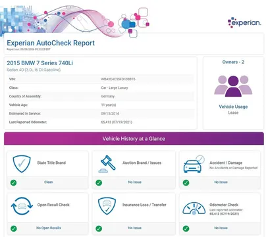Screen dimensions: 266x237
Task: Click the Insurance Loss shield car icon
Action: click(x=107, y=206)
